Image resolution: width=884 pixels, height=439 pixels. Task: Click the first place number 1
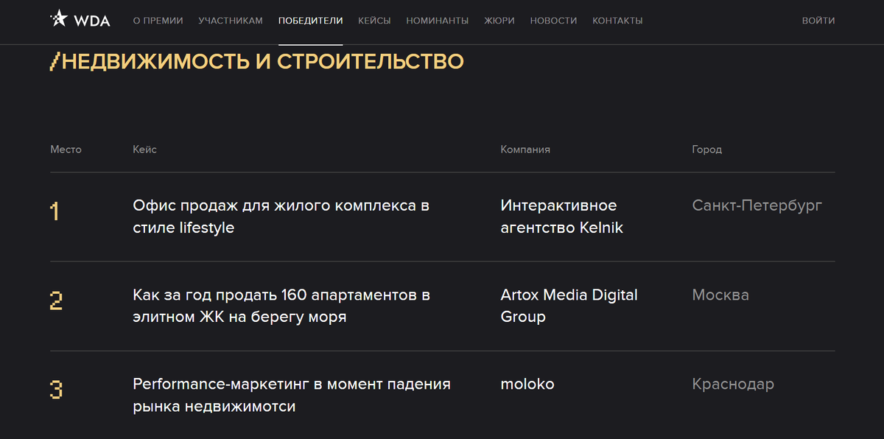55,212
